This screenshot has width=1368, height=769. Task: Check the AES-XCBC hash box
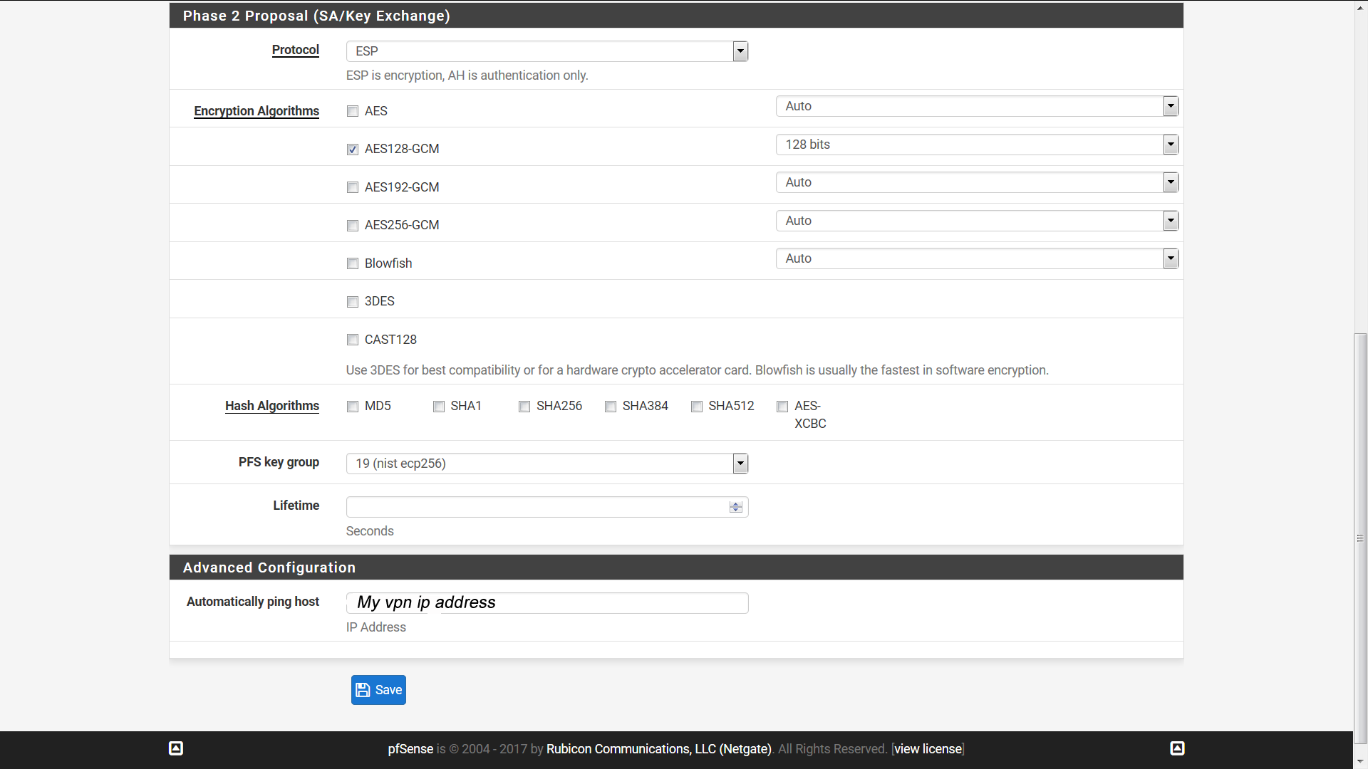(782, 407)
